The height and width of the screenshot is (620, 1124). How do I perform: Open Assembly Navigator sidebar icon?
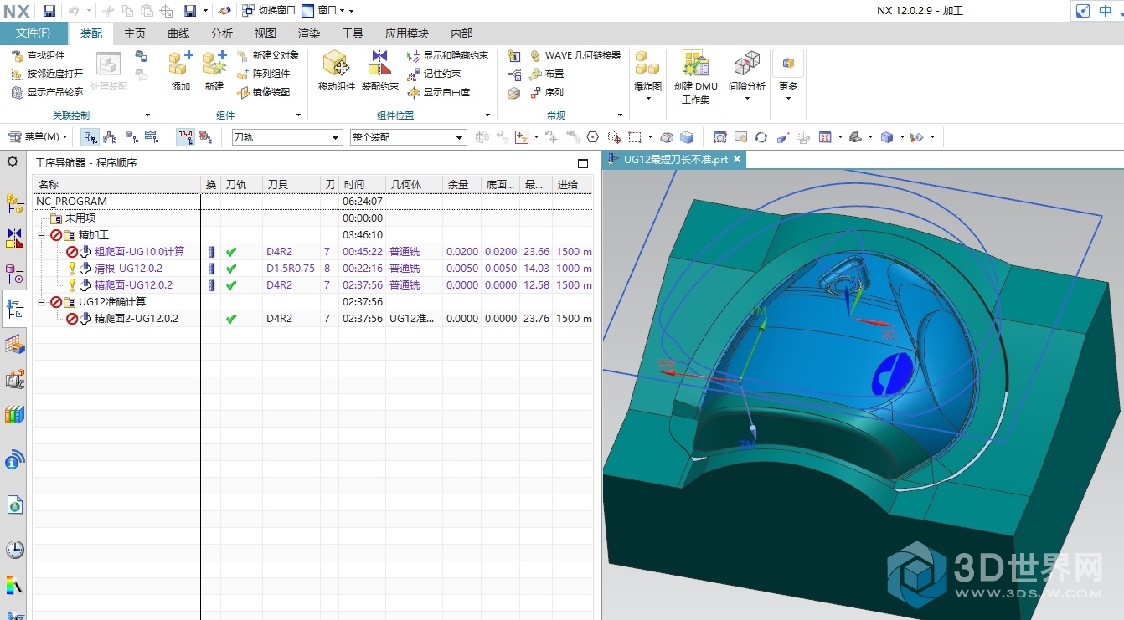pyautogui.click(x=14, y=202)
